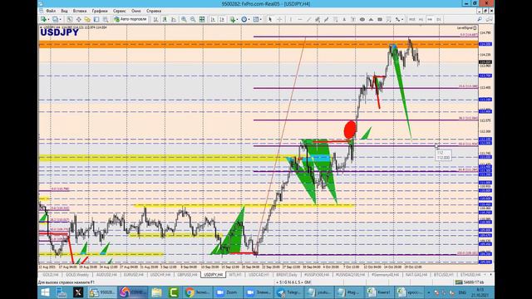Open the Strategy Tester icon
This screenshot has height=299, width=532.
(106, 19)
